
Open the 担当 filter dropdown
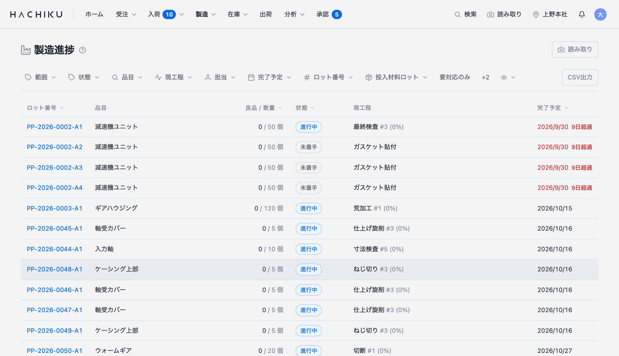coord(220,77)
